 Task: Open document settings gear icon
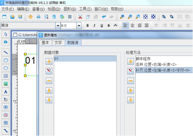pos(31,17)
